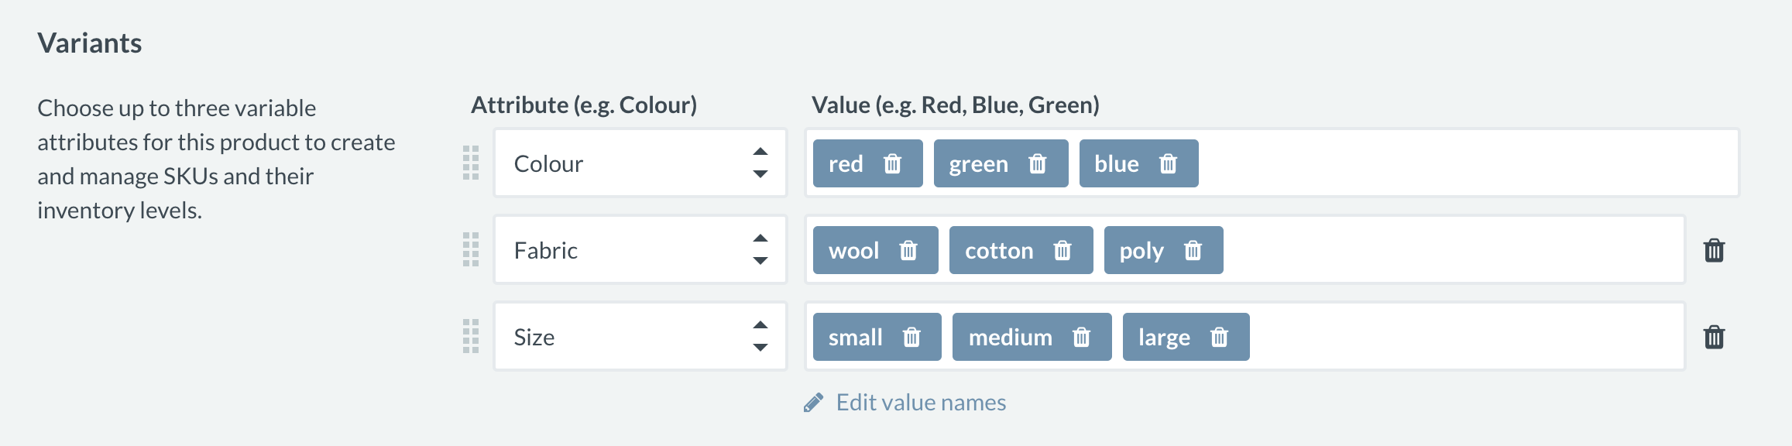Delete the large size value
Screen dimensions: 1792x446
point(1219,338)
